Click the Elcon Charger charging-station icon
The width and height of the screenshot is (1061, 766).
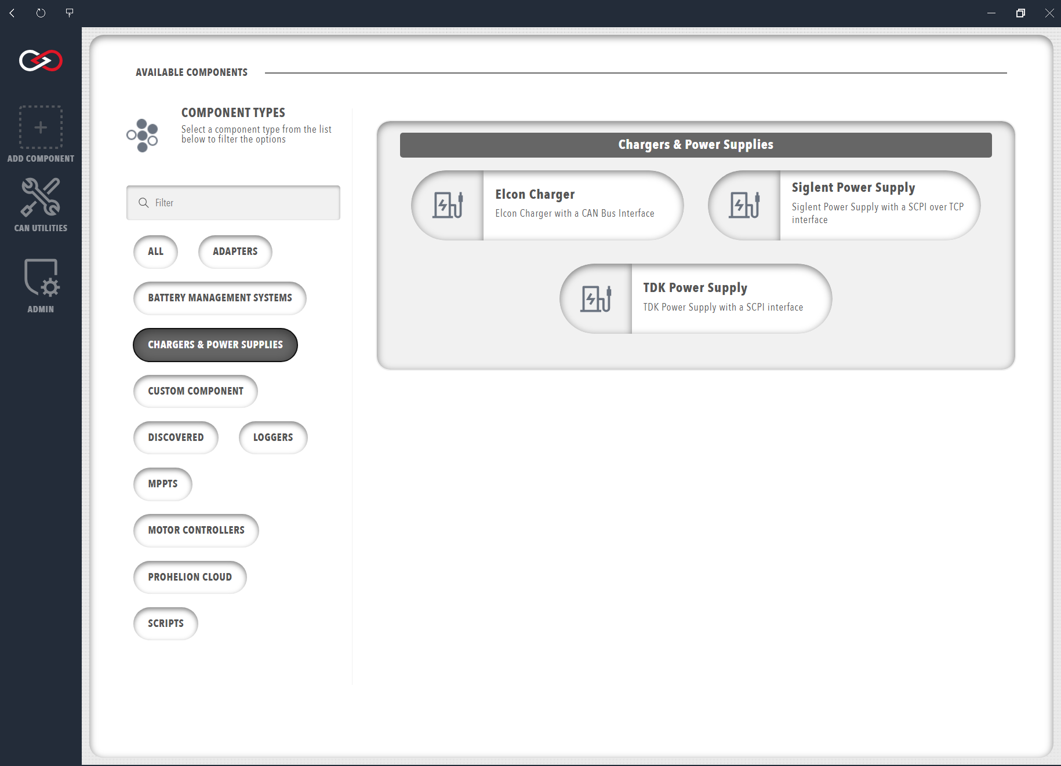click(x=448, y=205)
